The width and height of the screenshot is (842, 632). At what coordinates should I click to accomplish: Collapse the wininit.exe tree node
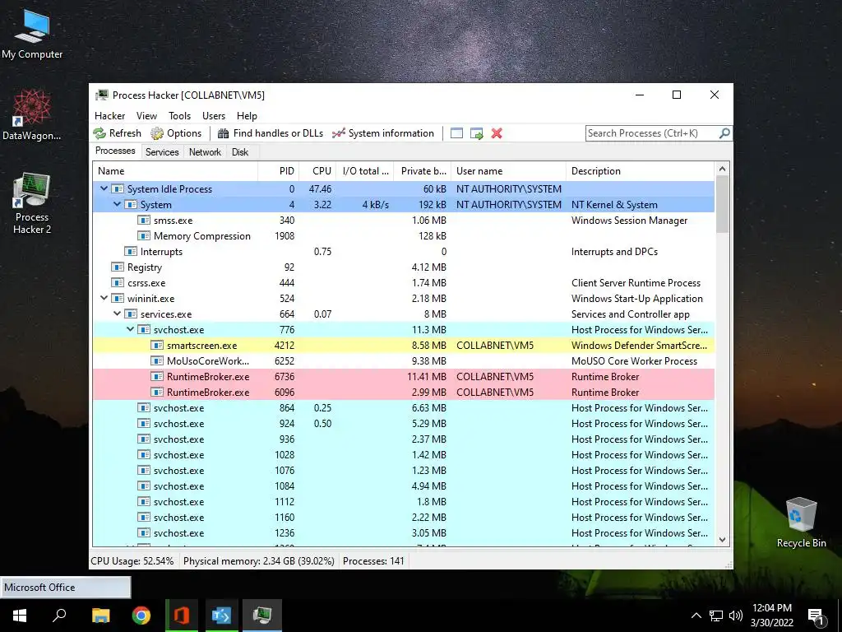(104, 298)
